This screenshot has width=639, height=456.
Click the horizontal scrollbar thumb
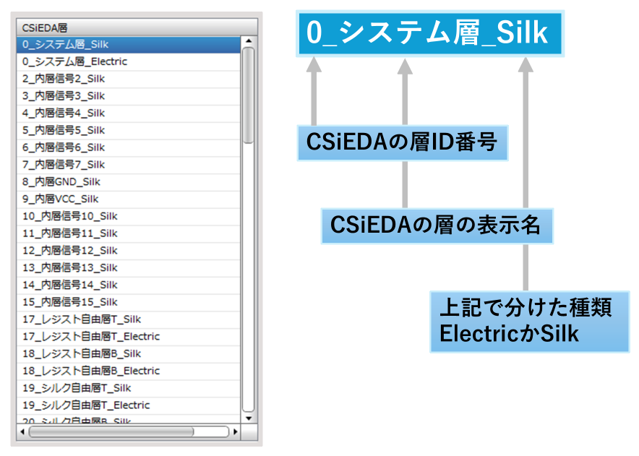click(111, 431)
